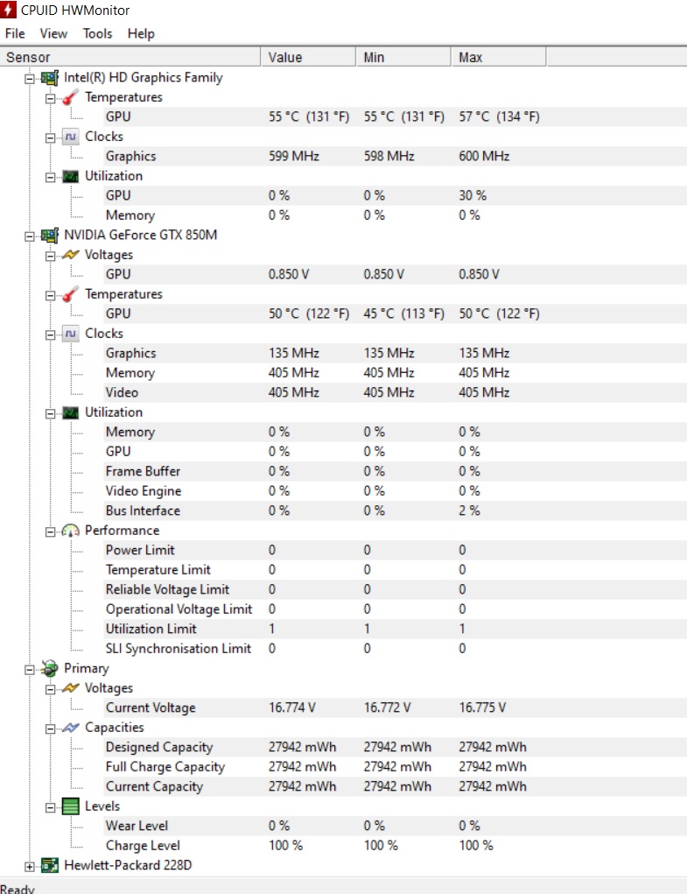The height and width of the screenshot is (894, 687).
Task: Open the Tools menu
Action: [97, 33]
